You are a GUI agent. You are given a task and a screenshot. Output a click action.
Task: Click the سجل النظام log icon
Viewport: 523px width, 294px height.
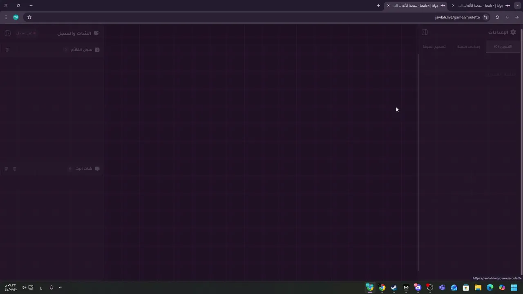click(97, 50)
